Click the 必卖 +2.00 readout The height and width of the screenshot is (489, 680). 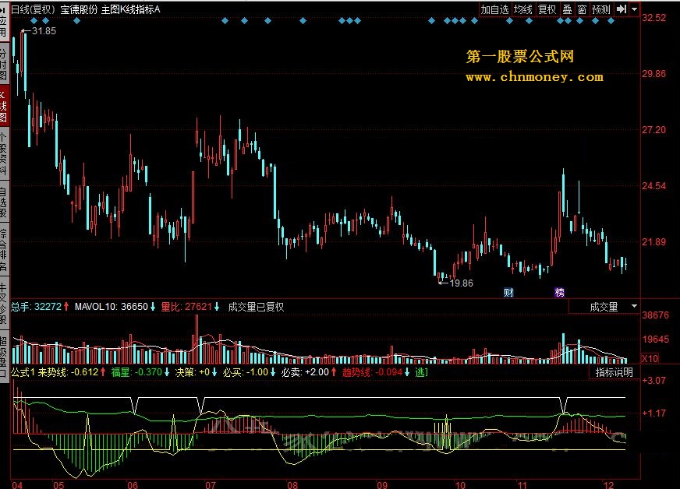point(309,372)
